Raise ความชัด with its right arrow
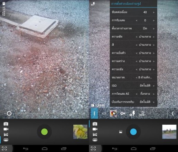 pyautogui.click(x=154, y=37)
